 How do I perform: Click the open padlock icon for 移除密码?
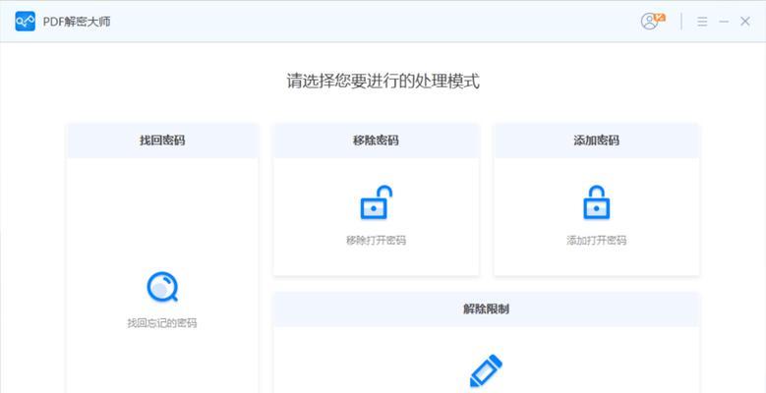point(377,202)
